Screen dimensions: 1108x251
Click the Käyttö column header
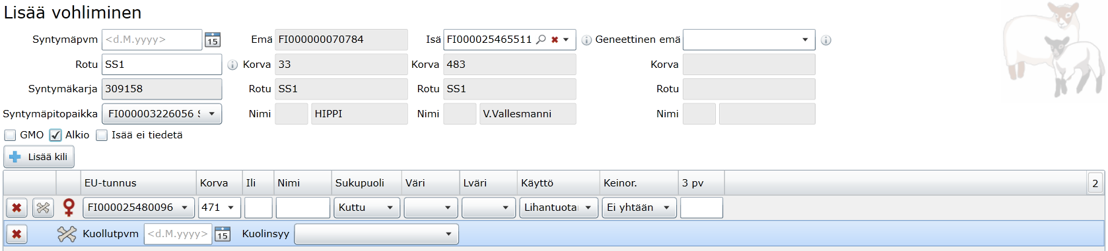point(558,183)
